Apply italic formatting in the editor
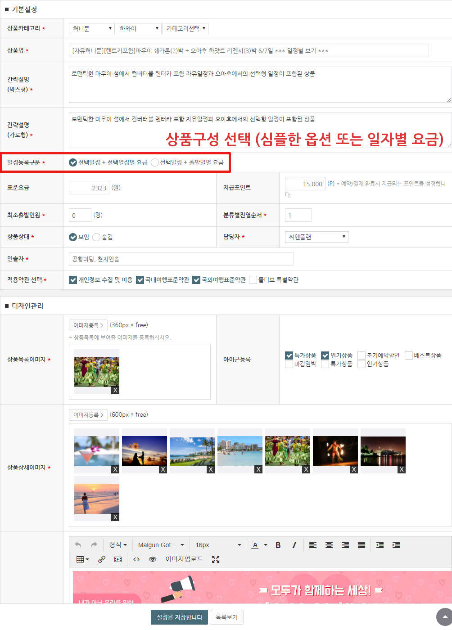 click(x=294, y=545)
